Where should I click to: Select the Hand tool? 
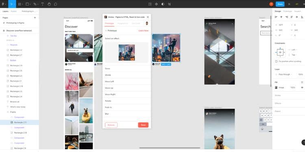pos(49,4)
